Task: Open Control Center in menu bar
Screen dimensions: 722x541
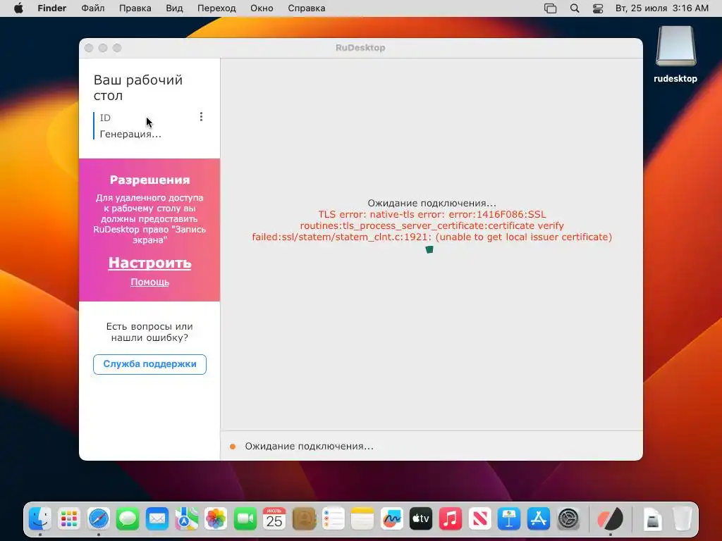Action: [598, 8]
